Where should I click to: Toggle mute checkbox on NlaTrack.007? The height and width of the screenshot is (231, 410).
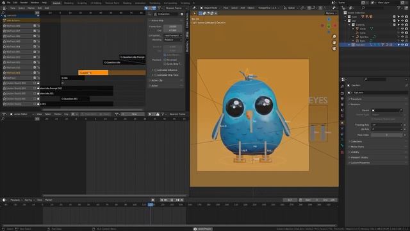coord(35,31)
